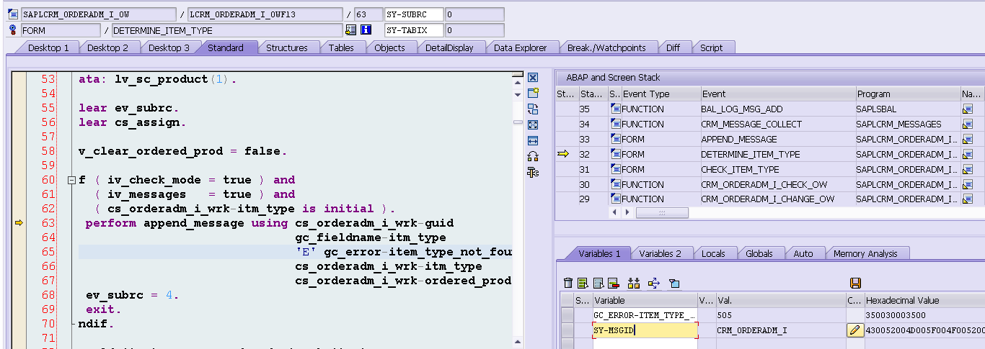
Task: Click the new tool icon with star
Action: coord(533,93)
